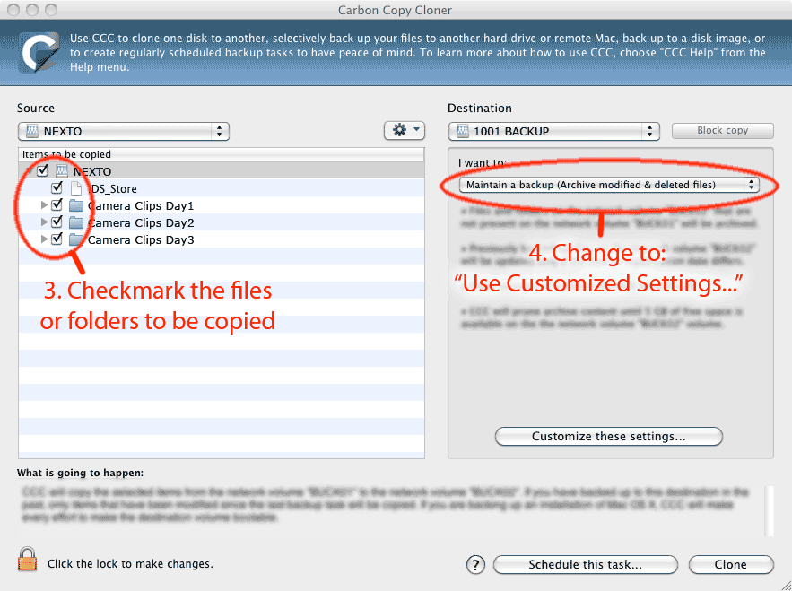
Task: Expand the Camera Clips Day1 folder
Action: point(44,205)
